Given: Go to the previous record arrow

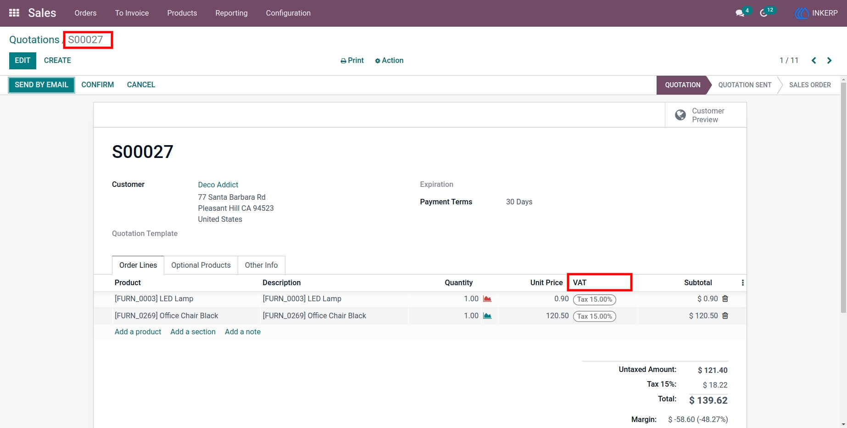Looking at the screenshot, I should point(814,61).
